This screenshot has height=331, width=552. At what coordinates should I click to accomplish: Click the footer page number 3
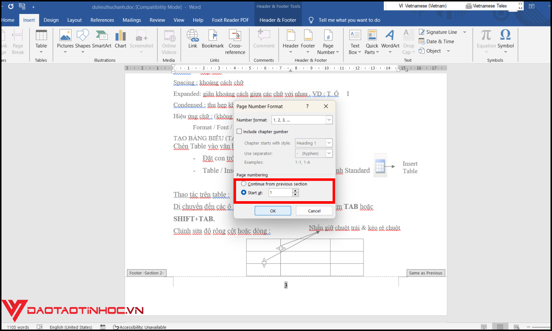[286, 285]
